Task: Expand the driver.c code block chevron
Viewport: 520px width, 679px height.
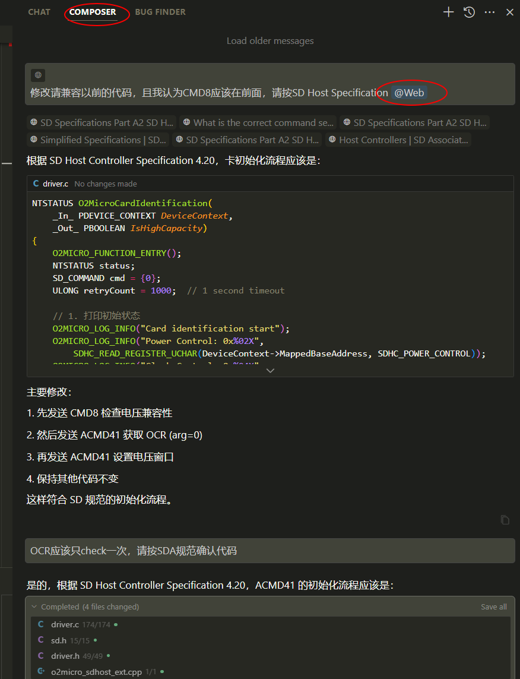Action: coord(270,371)
